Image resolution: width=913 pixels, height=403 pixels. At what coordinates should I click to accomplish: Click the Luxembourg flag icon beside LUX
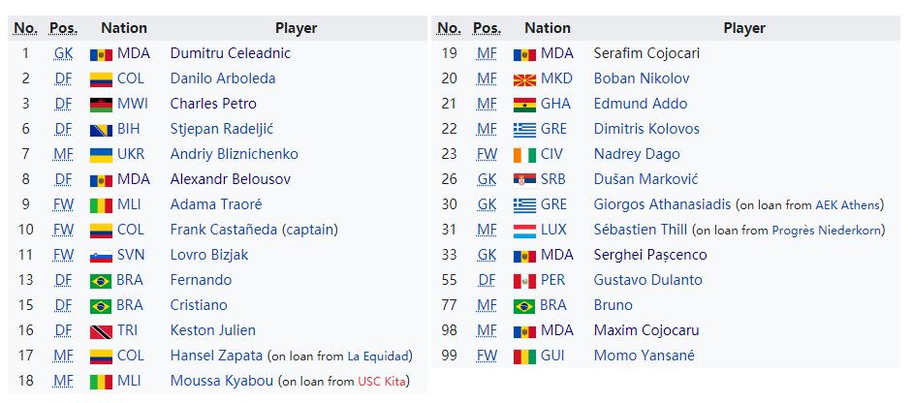(524, 231)
